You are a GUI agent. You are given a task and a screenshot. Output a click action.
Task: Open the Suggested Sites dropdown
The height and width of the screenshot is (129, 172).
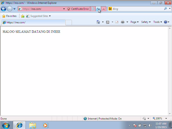[39, 16]
